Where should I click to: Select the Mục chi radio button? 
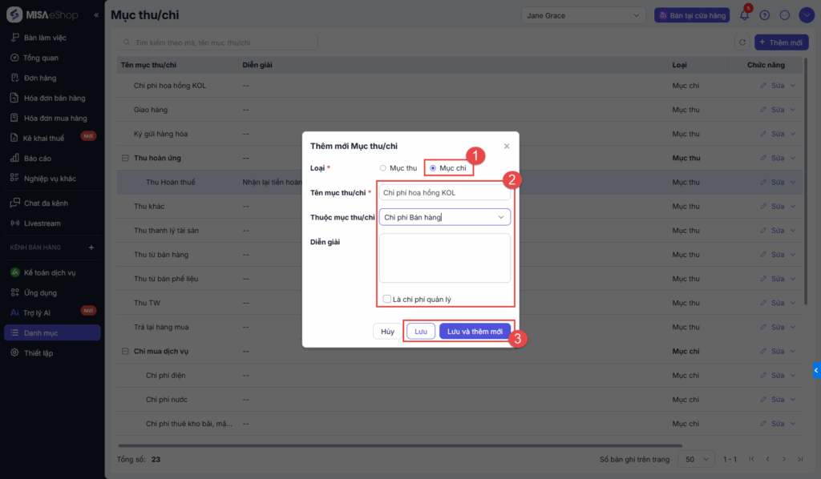[433, 168]
